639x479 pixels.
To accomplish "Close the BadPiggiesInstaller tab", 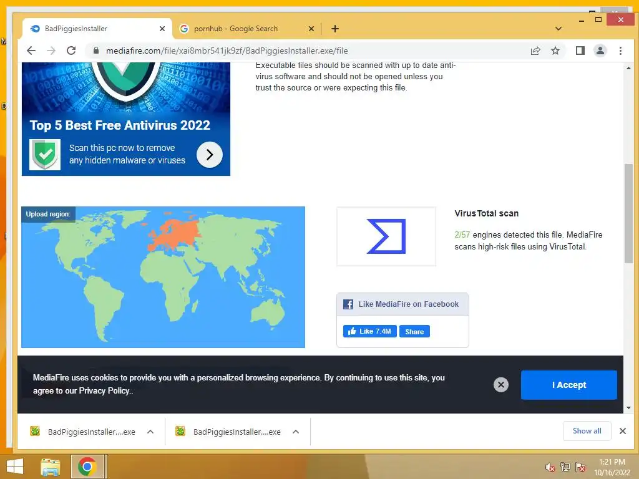I will [162, 29].
